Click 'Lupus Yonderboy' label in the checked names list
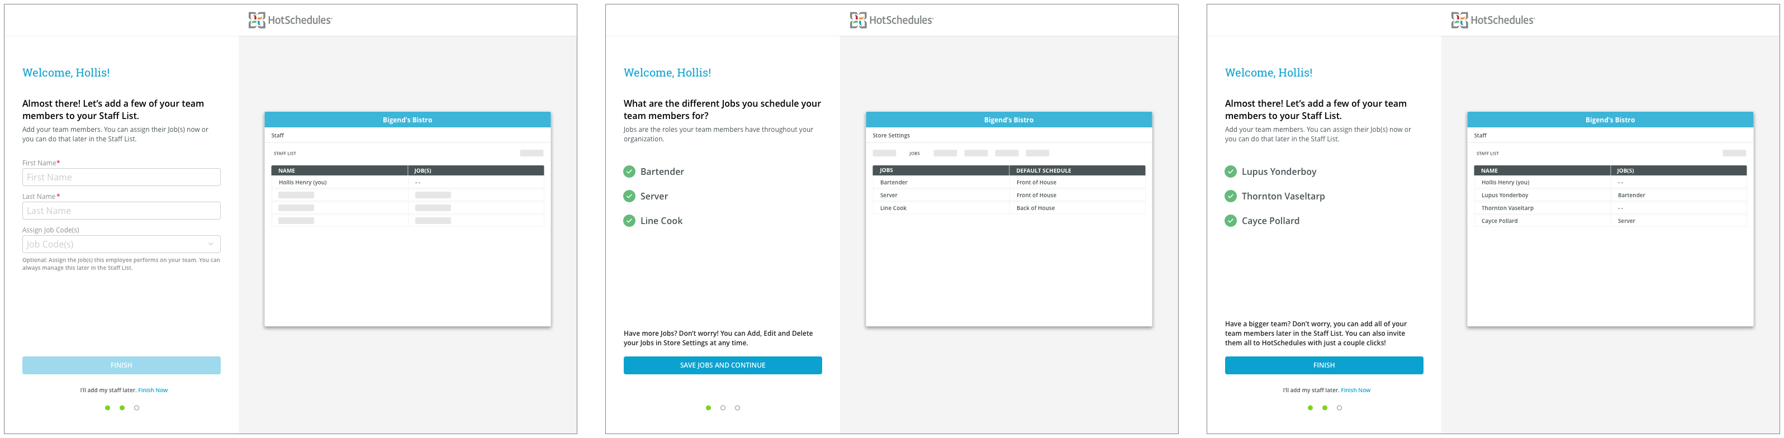Viewport: 1784px width, 438px height. [x=1278, y=172]
